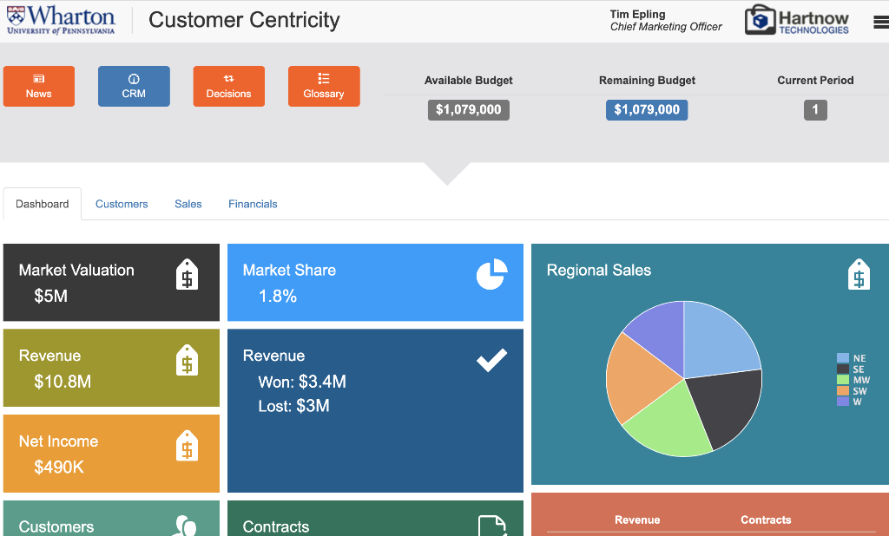Click the Remaining Budget amount badge
The image size is (889, 536).
646,109
